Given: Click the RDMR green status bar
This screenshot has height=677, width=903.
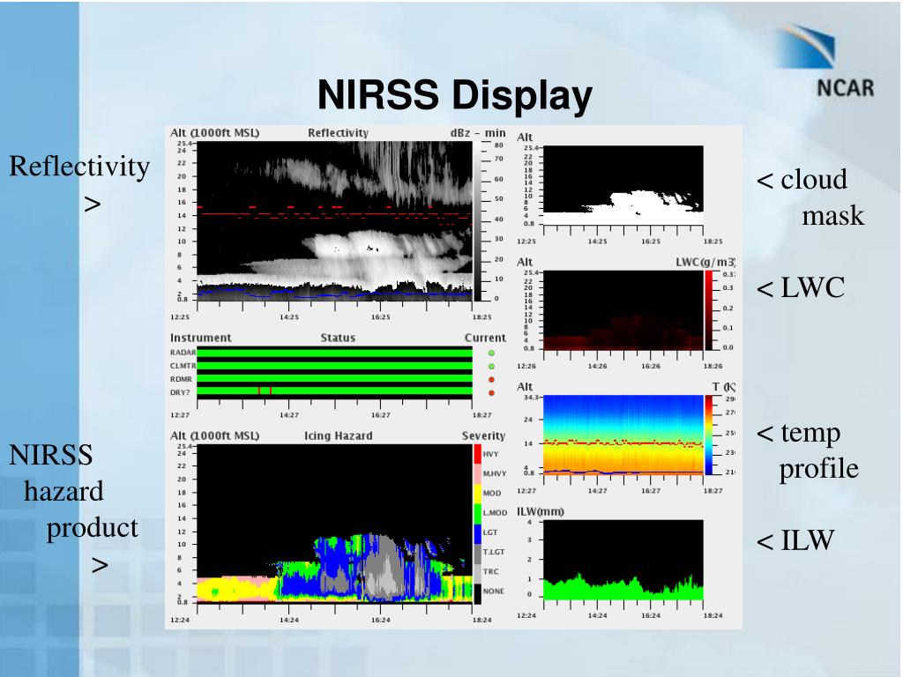Looking at the screenshot, I should tap(334, 379).
